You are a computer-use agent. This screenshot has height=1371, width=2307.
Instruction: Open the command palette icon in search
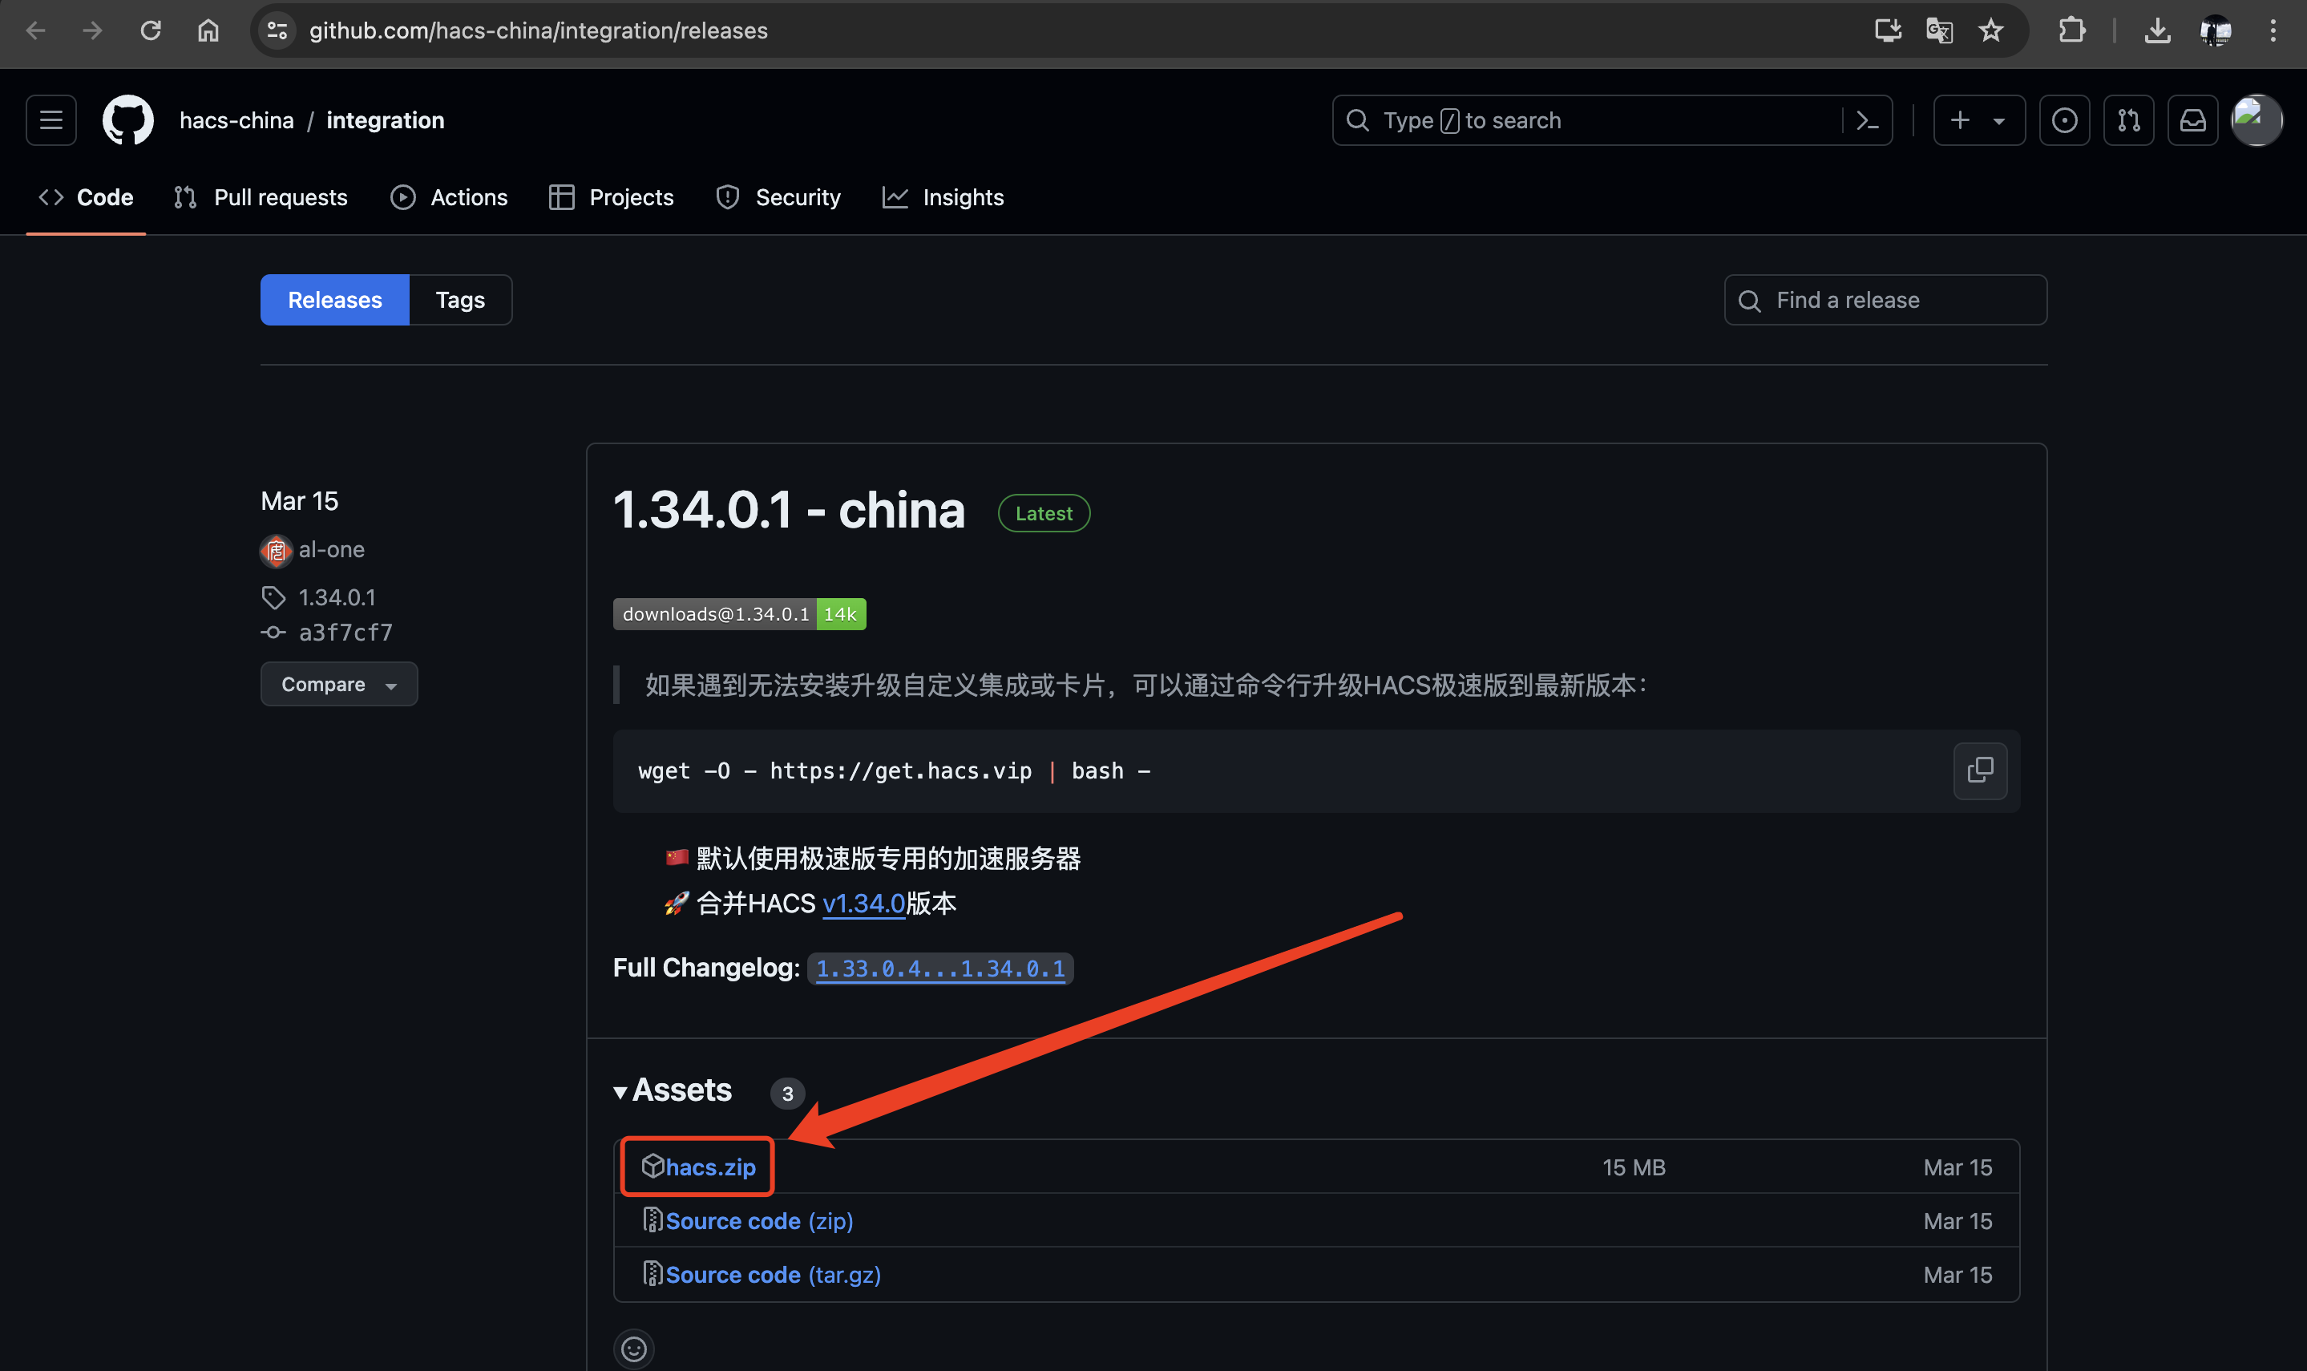(1866, 120)
